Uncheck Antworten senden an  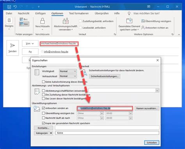[x=43, y=108]
